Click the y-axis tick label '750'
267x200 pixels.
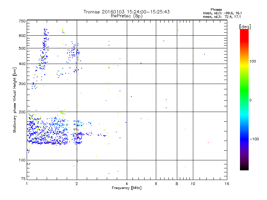tap(22, 21)
